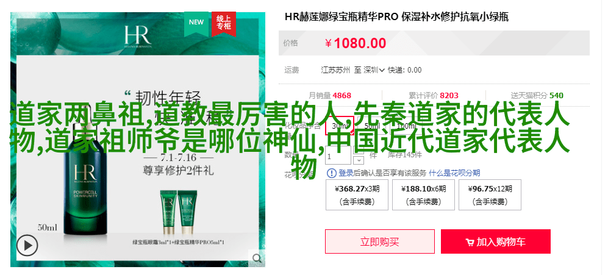This screenshot has width=608, height=275.
Task: Select the 30ml size option
Action: 339,126
